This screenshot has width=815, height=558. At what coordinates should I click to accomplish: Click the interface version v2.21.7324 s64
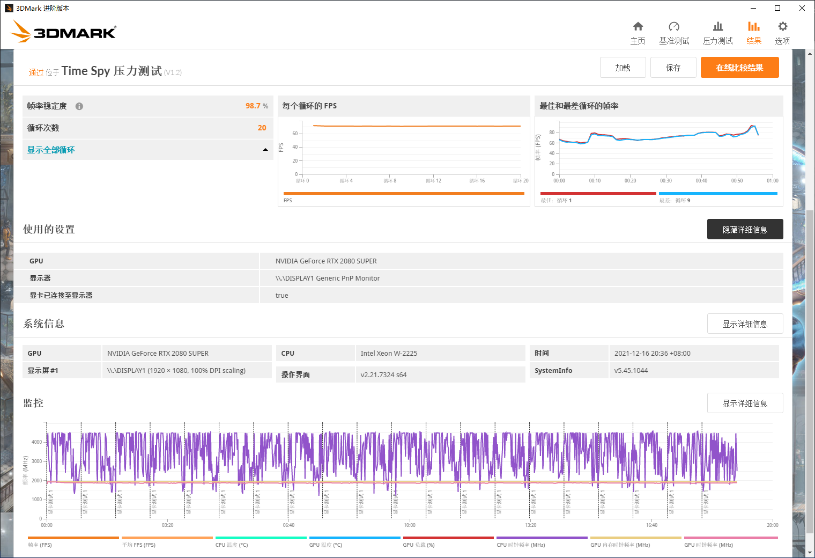tap(383, 375)
